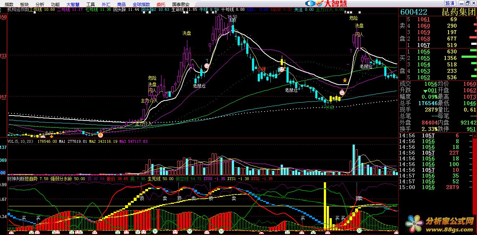Open the 板块 menu
Viewport: 477px width, 235px height.
click(24, 4)
